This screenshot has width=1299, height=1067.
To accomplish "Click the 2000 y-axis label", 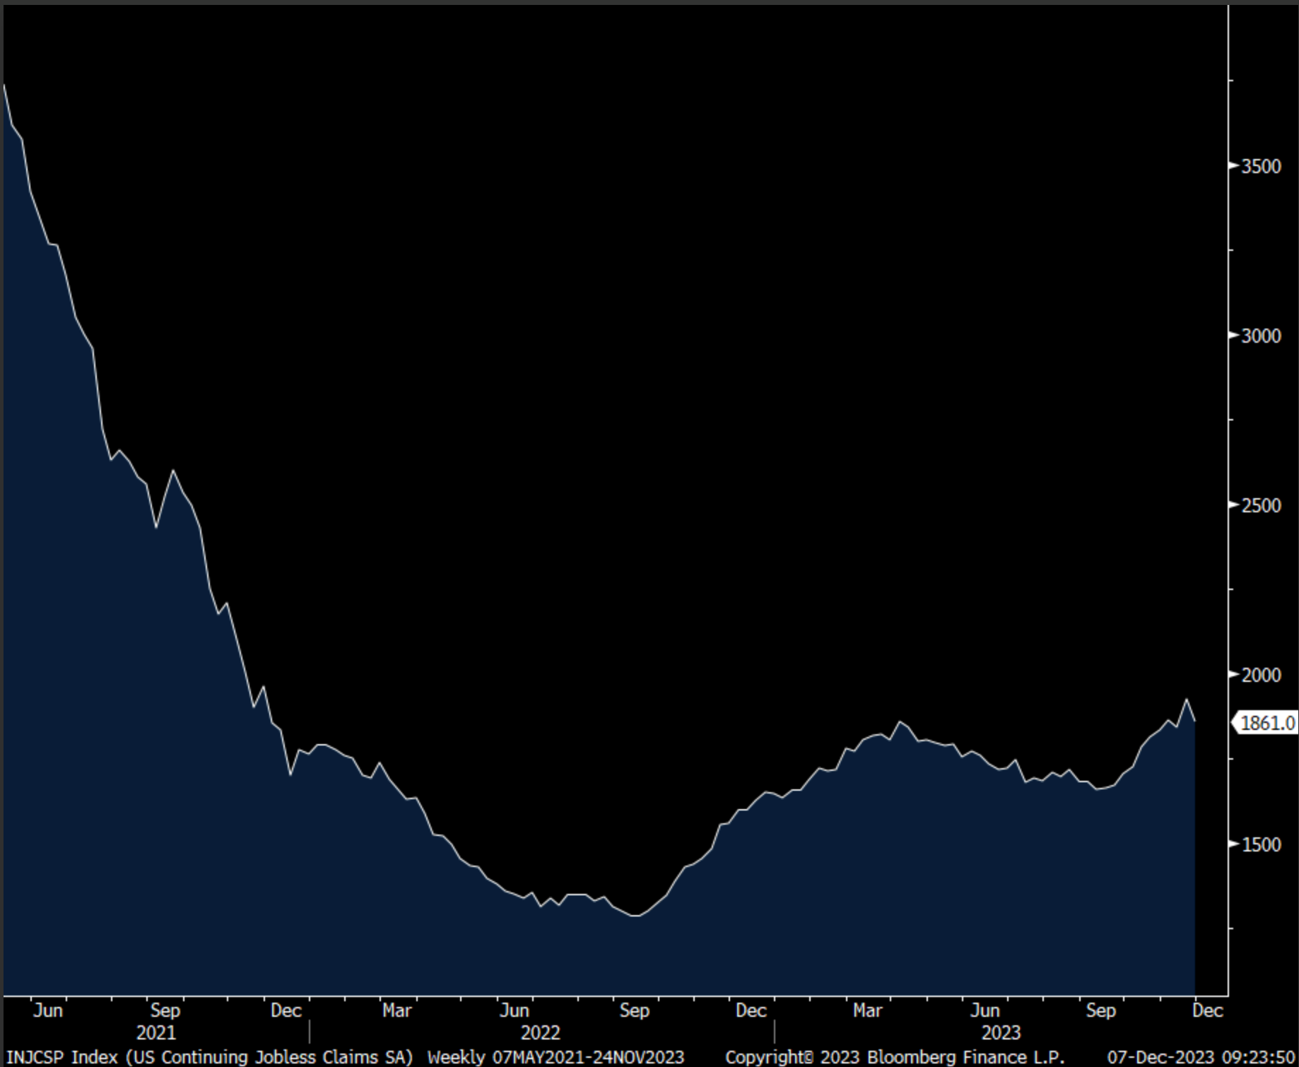I will tap(1261, 675).
